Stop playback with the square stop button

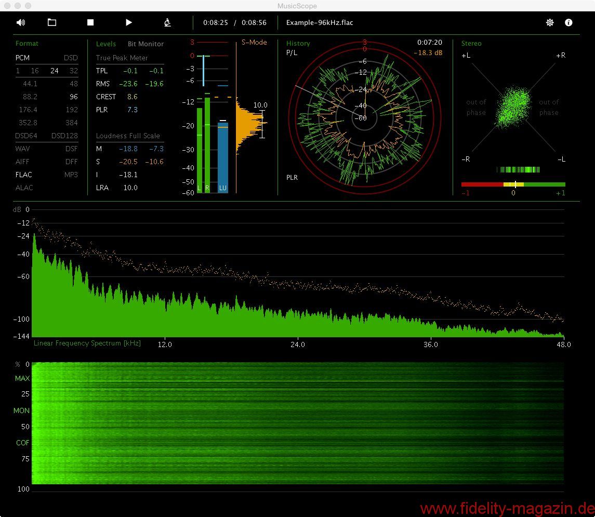coord(90,22)
